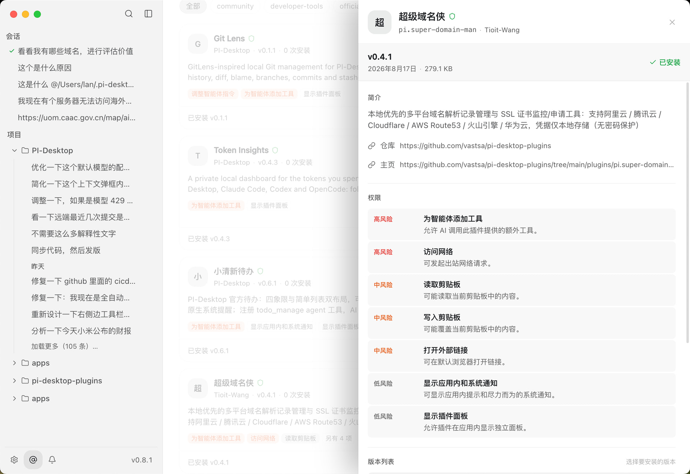
Task: Click the 打开外部链接 permission row
Action: point(521,356)
